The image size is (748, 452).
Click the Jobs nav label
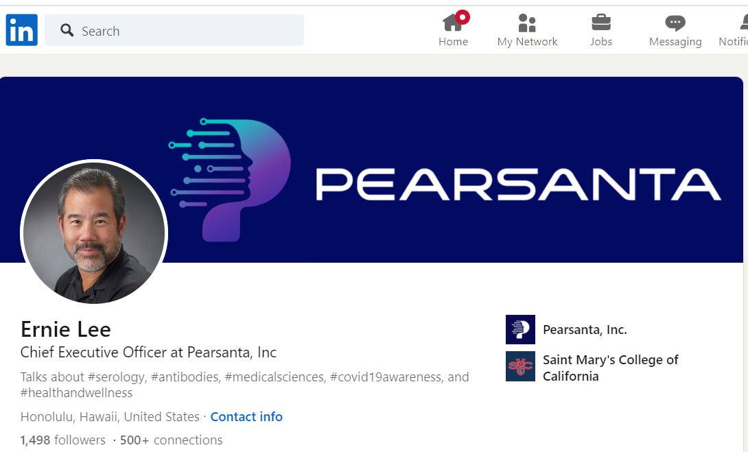click(x=601, y=42)
